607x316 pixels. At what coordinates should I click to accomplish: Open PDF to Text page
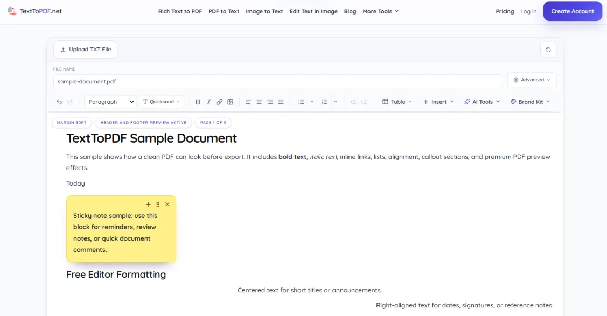pos(224,11)
